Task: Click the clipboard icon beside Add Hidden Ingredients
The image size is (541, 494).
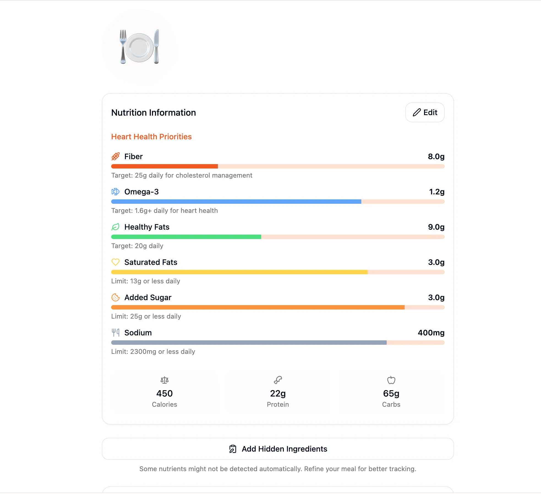Action: (x=233, y=449)
